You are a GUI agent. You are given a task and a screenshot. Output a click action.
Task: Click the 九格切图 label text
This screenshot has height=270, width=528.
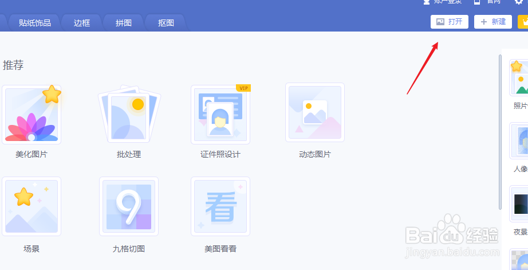[x=129, y=249]
